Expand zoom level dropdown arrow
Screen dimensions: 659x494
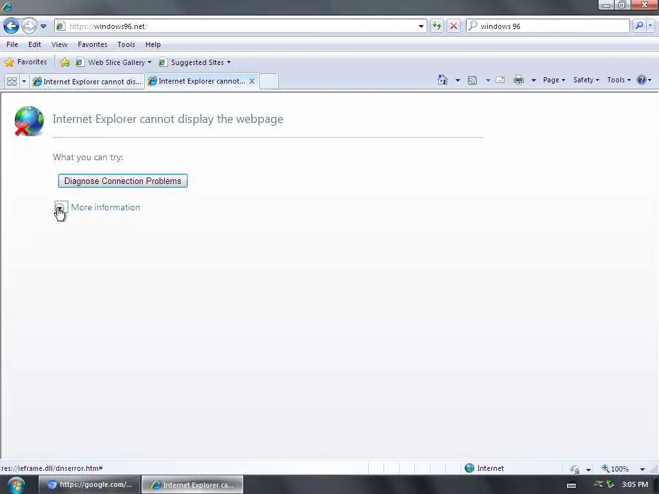[x=642, y=469]
